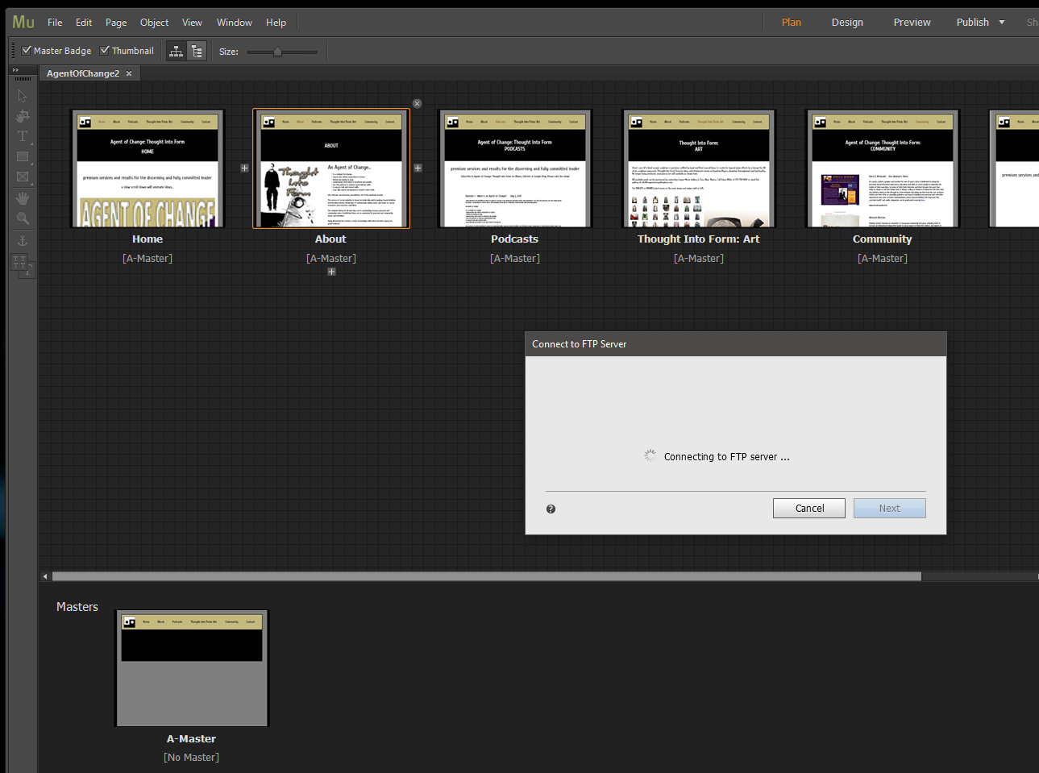Select the Selection arrow tool

click(x=23, y=96)
